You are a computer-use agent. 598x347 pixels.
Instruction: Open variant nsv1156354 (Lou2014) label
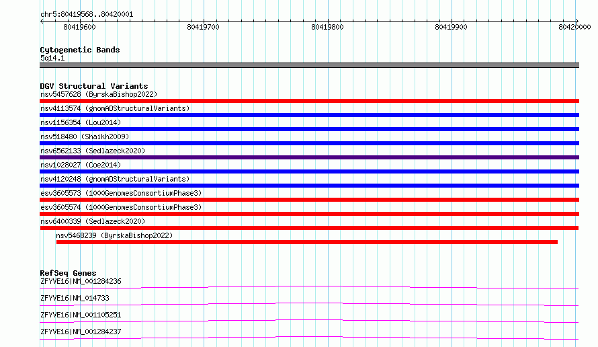(x=81, y=122)
